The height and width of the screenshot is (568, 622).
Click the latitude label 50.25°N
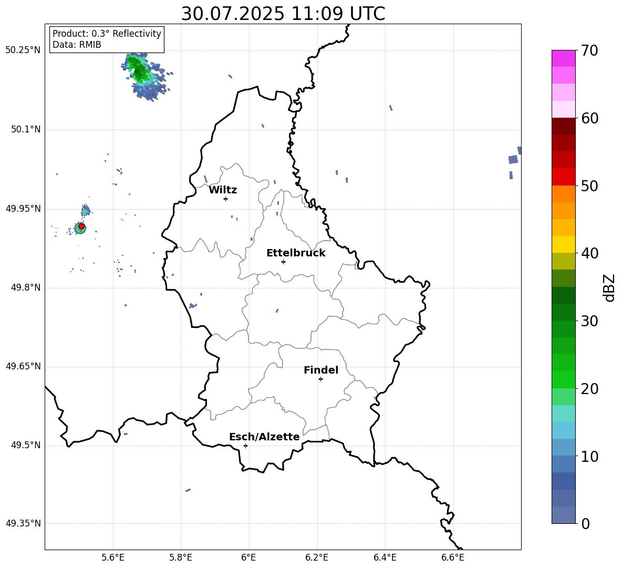click(23, 50)
